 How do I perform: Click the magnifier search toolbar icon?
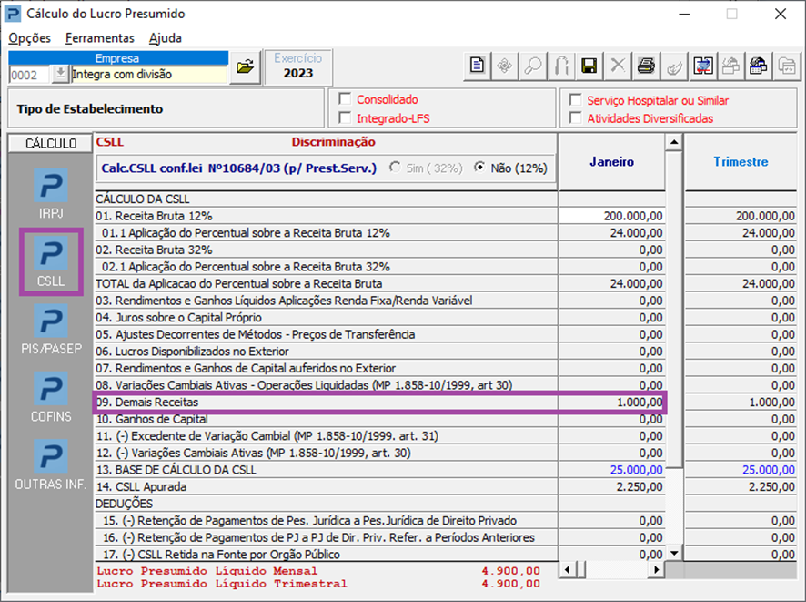coord(533,66)
